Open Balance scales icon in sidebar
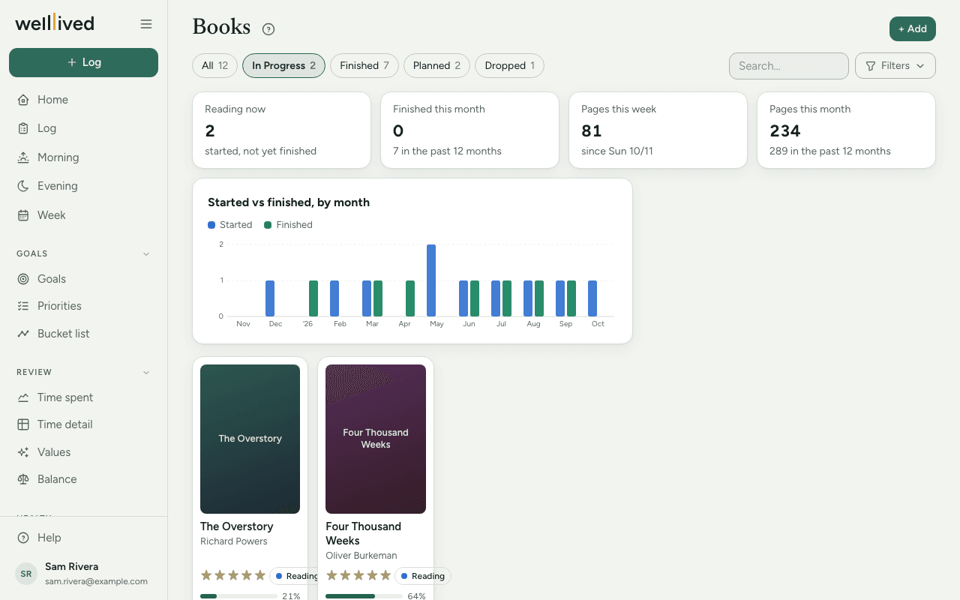 tap(23, 479)
